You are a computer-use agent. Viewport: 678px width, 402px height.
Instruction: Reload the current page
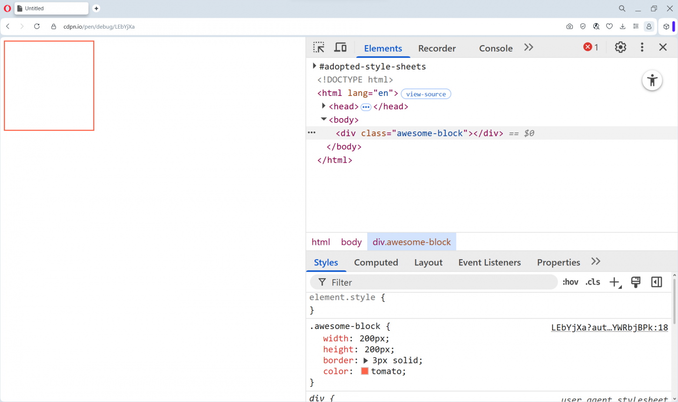[37, 26]
